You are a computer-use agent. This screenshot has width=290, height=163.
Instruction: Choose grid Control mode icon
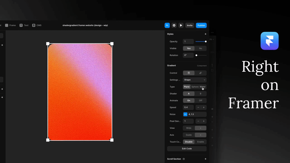click(x=189, y=73)
